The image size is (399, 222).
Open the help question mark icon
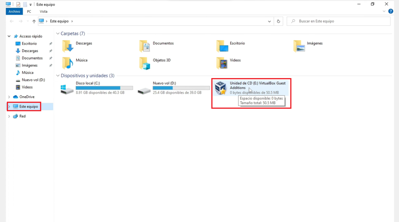pyautogui.click(x=391, y=11)
